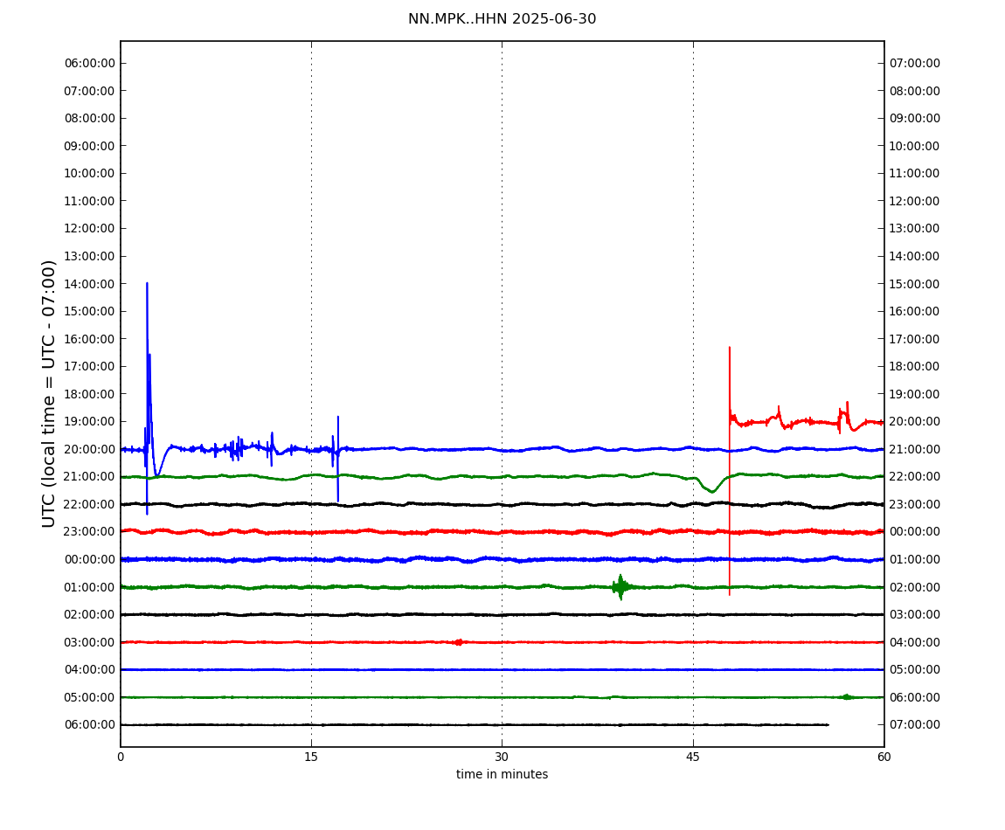This screenshot has width=1005, height=830.
Task: Click the tall blue spike peak near 14:00
Action: point(147,284)
